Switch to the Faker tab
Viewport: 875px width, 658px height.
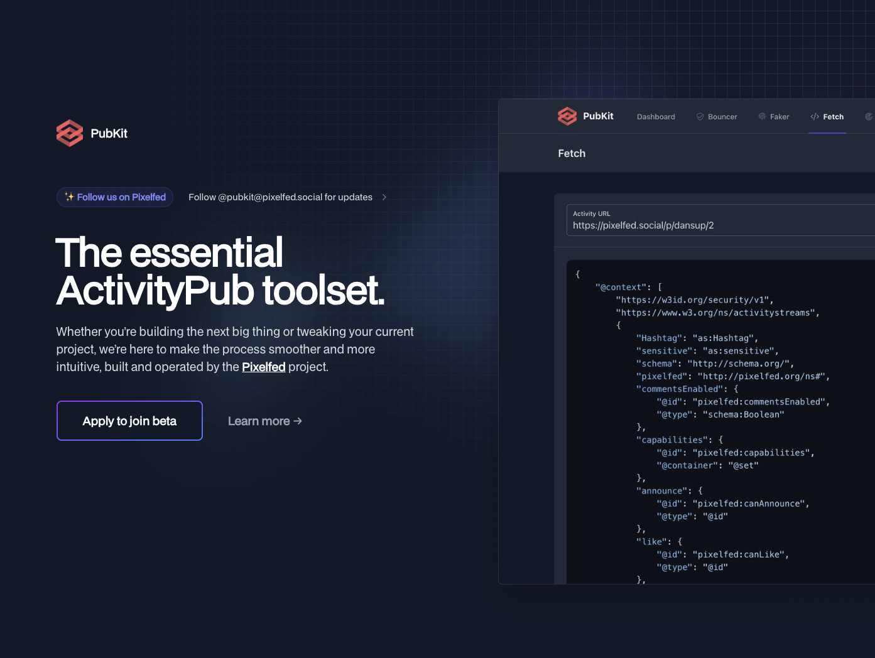(x=774, y=117)
